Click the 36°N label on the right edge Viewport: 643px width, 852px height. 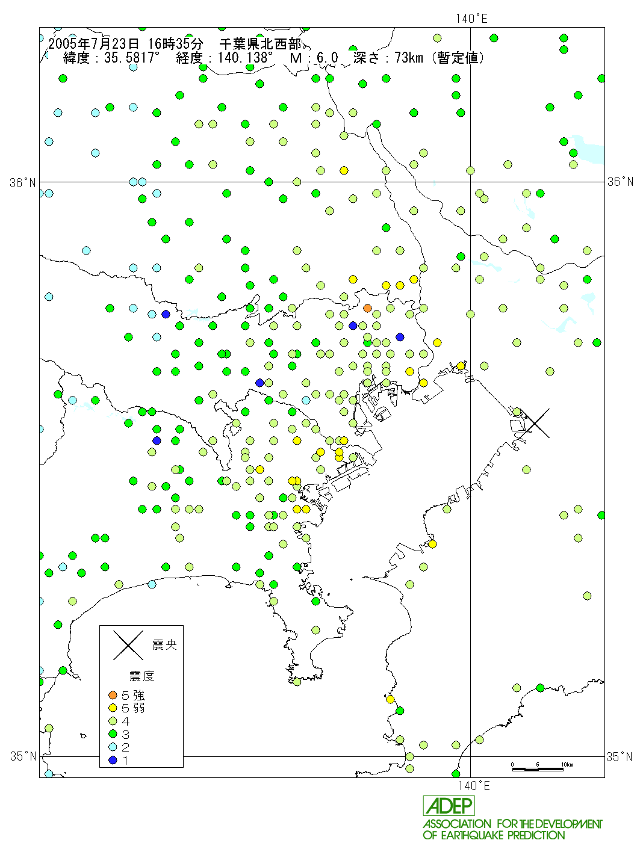click(620, 182)
